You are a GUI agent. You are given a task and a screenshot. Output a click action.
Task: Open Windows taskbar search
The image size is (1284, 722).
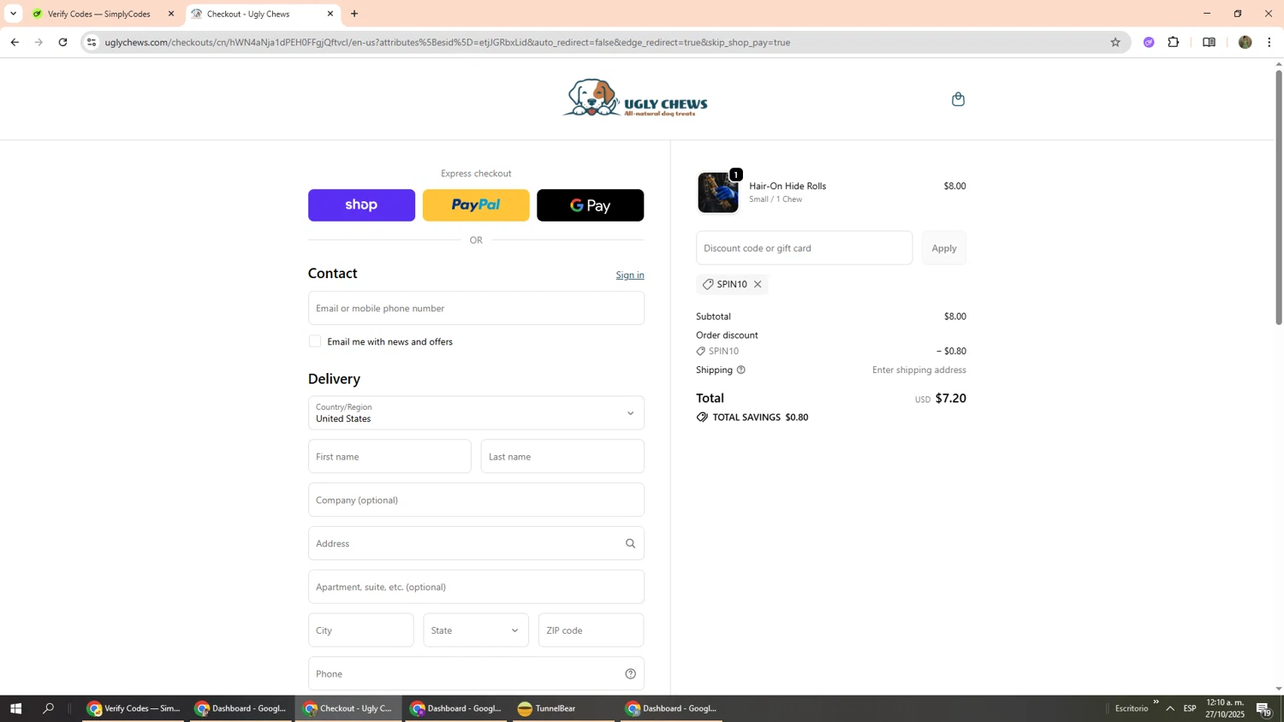[x=49, y=708]
